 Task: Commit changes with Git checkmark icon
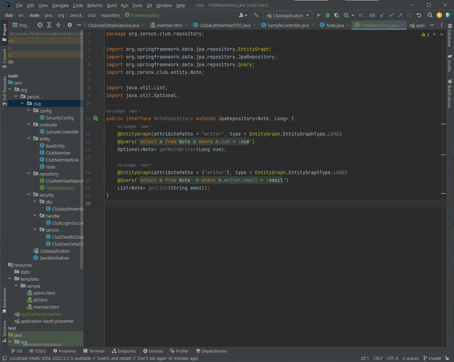click(391, 15)
